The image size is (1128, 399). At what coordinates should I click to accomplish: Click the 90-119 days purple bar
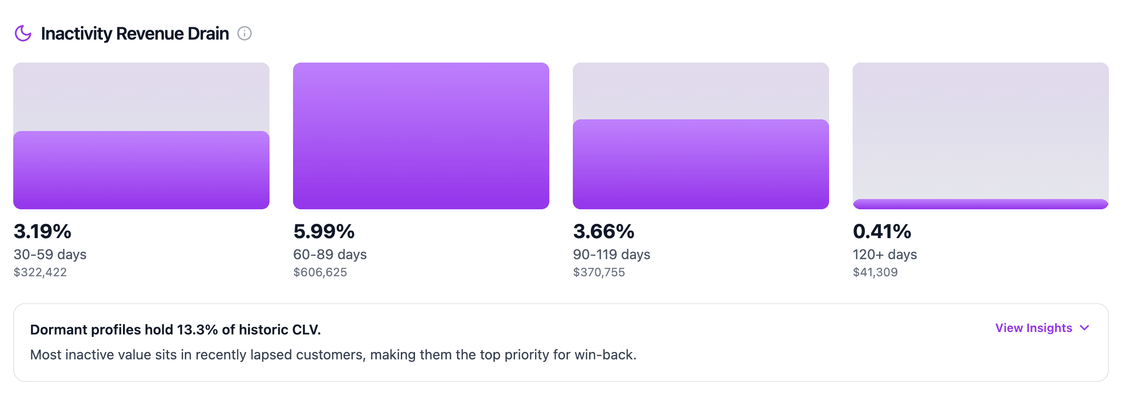[x=701, y=164]
